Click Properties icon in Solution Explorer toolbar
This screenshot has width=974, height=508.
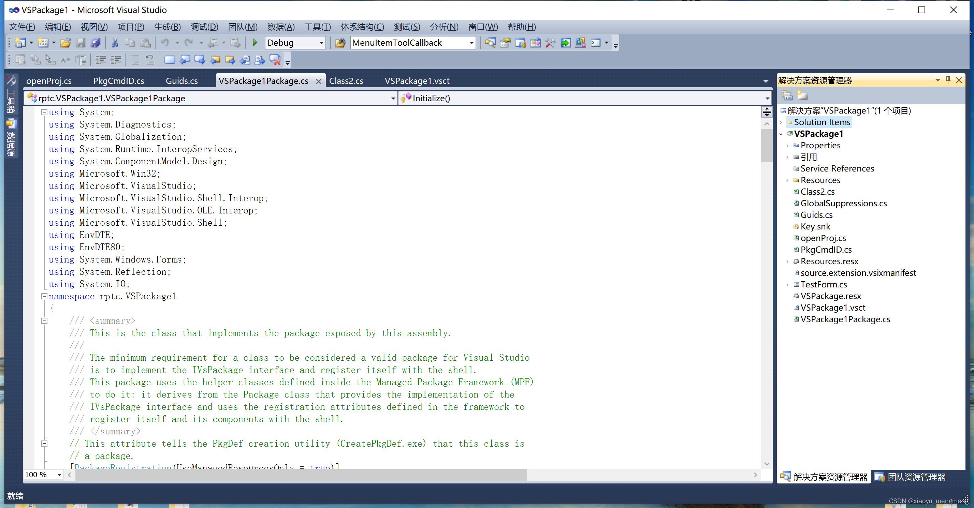pyautogui.click(x=787, y=95)
